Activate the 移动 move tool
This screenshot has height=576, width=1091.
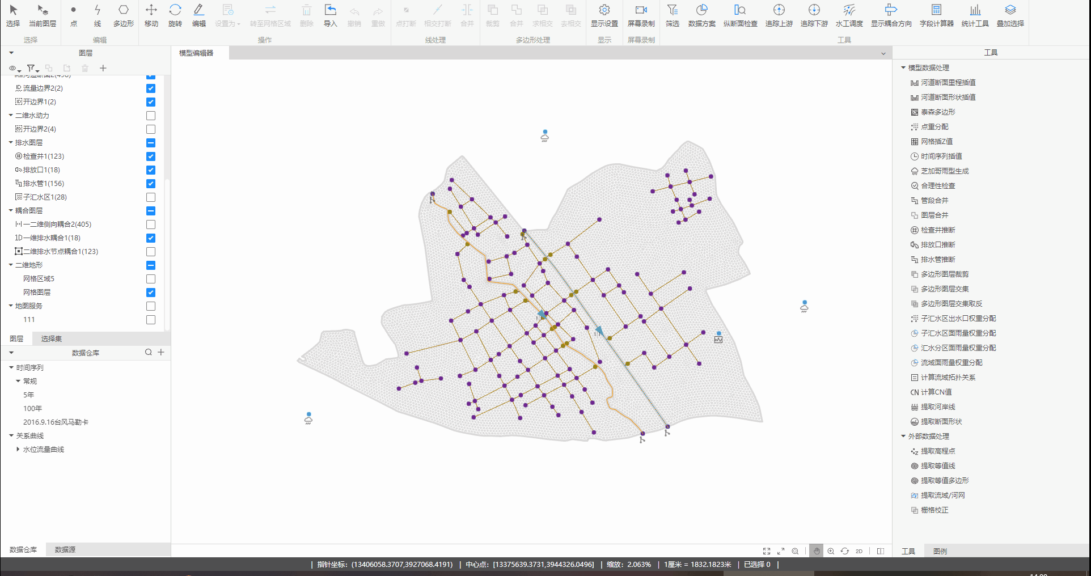(x=151, y=16)
